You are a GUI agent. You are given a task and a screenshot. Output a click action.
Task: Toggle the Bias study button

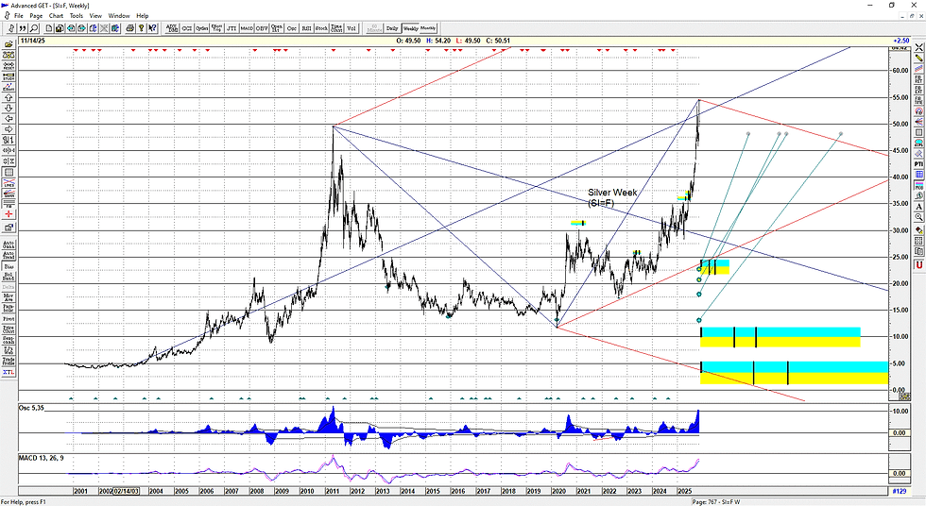9,266
